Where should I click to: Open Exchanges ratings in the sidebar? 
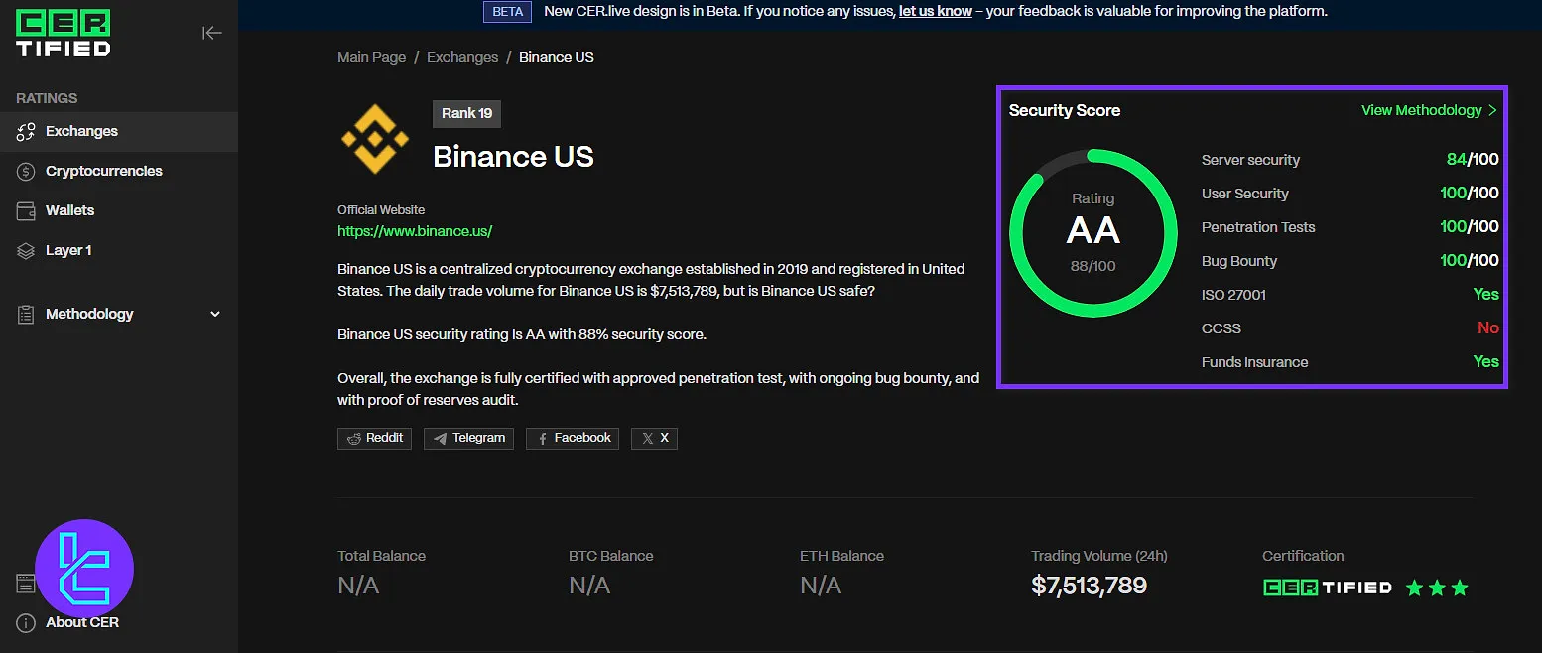[119, 131]
